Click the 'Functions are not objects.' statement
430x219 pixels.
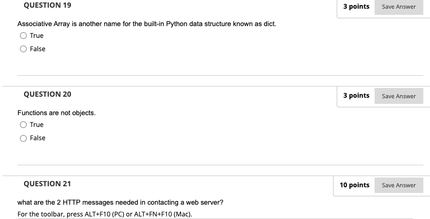click(56, 113)
